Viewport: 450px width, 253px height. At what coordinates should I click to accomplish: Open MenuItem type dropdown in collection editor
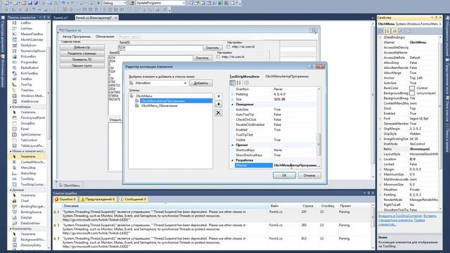point(185,83)
